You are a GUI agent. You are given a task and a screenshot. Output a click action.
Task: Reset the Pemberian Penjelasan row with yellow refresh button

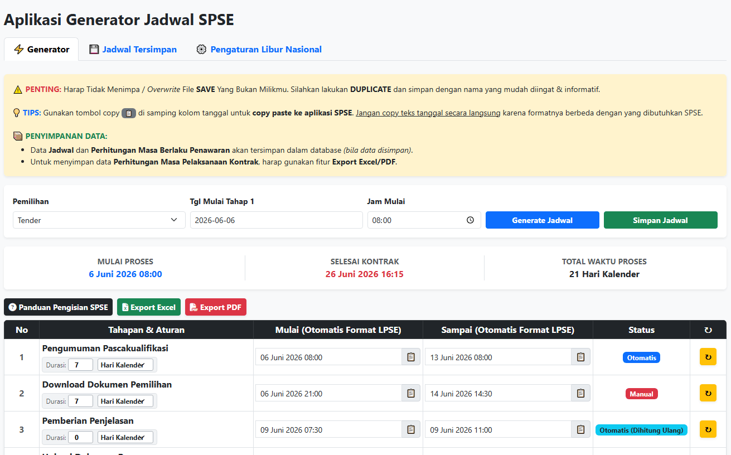(x=708, y=429)
